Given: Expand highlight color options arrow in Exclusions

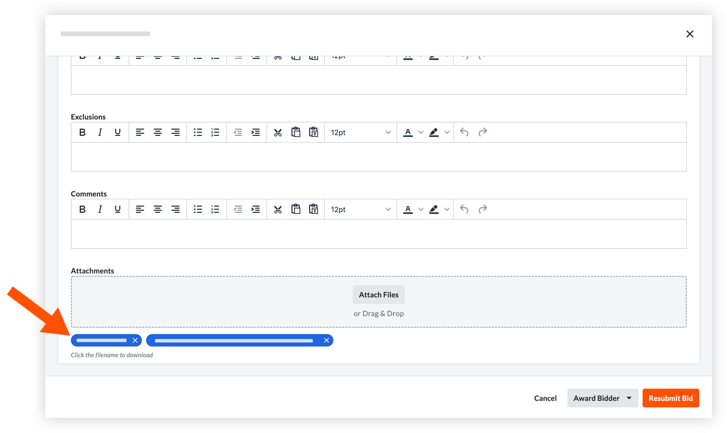Looking at the screenshot, I should (447, 132).
